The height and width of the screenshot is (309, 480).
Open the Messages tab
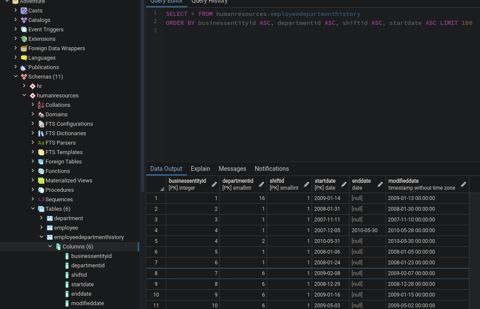coord(232,169)
